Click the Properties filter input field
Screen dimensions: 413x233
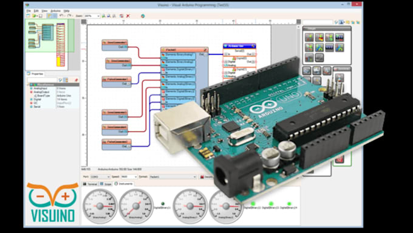tap(42, 80)
